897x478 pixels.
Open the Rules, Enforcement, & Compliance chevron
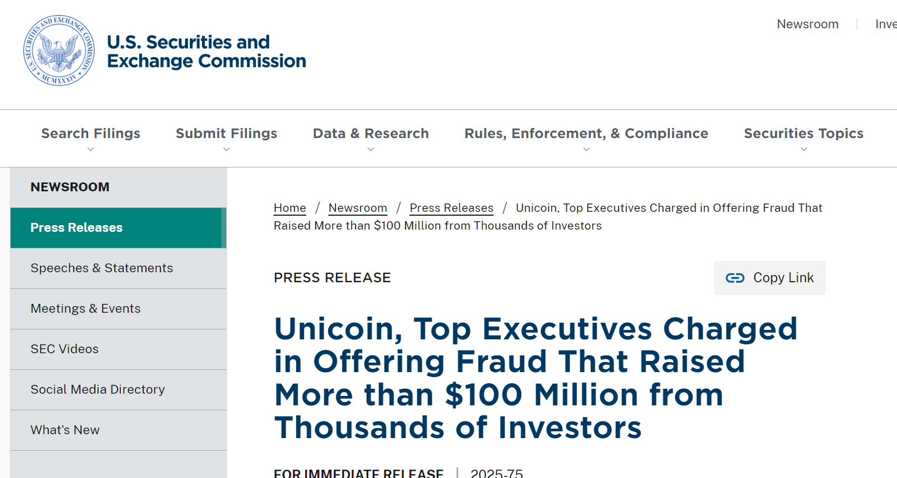pyautogui.click(x=586, y=149)
